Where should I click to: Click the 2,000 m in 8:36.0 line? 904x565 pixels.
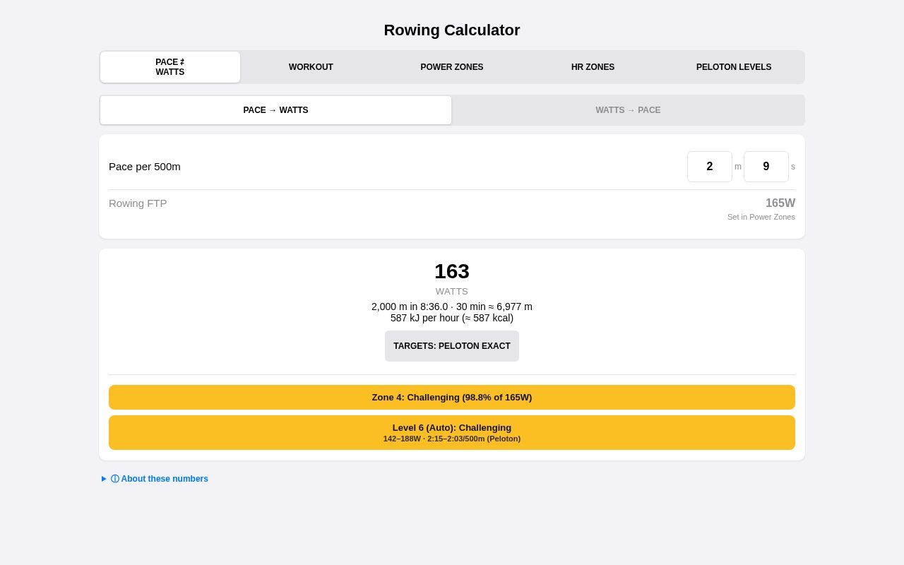[452, 307]
